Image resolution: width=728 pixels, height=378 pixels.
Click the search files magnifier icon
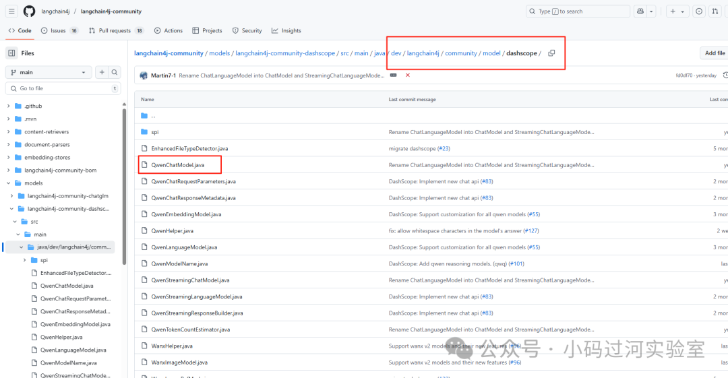pos(114,73)
